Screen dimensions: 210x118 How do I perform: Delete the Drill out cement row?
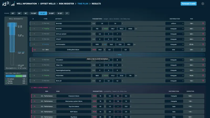(x=203, y=34)
